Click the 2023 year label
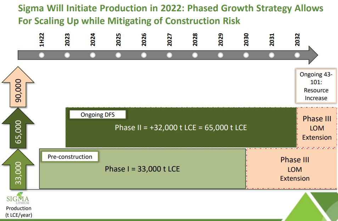Screen dimensions: 338x221 (67, 40)
